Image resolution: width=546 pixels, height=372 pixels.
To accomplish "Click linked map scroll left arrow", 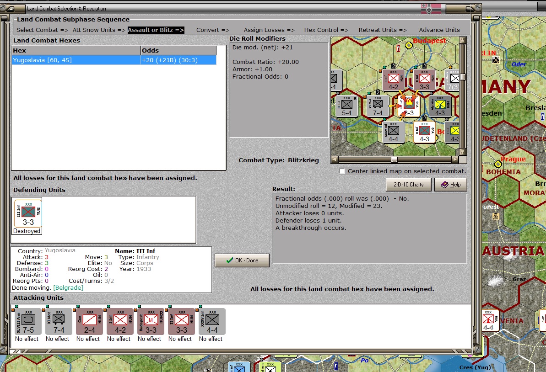I will point(335,159).
